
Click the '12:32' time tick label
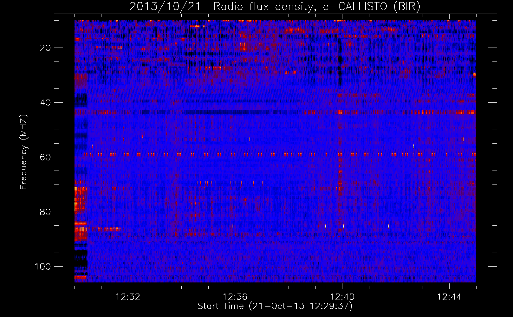tap(128, 297)
